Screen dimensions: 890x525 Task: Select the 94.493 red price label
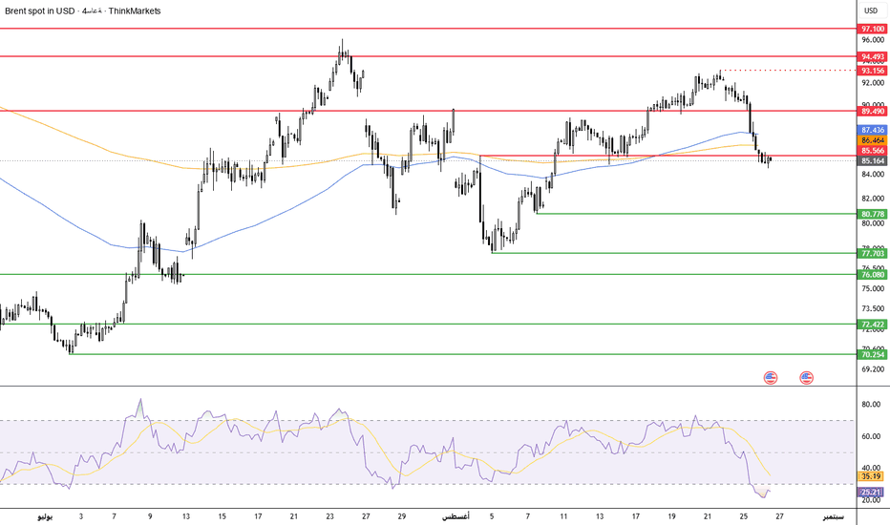coord(873,56)
